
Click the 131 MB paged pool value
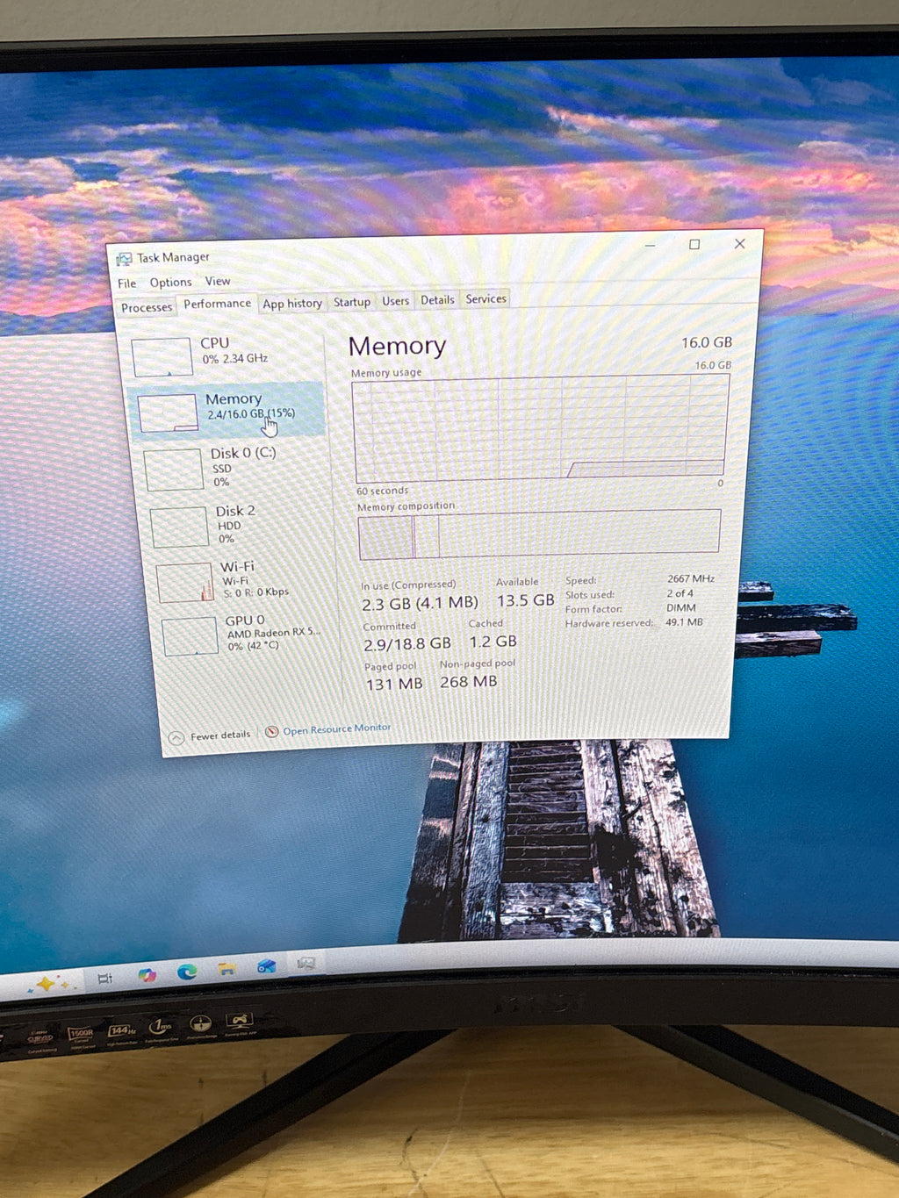click(394, 684)
